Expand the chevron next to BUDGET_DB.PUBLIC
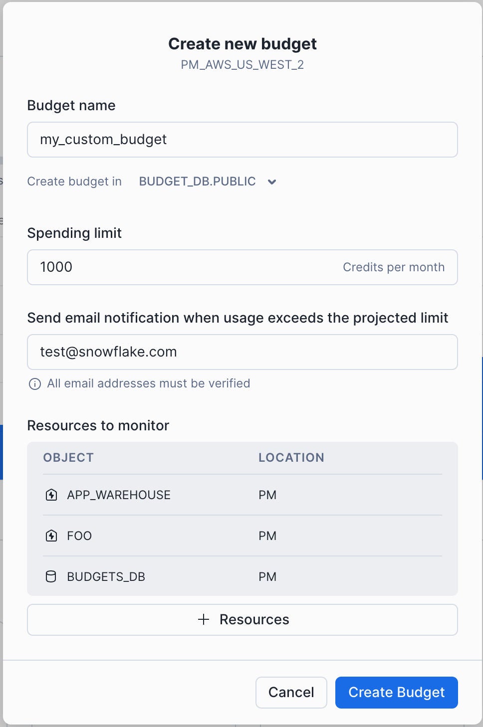Viewport: 483px width, 727px height. (272, 182)
